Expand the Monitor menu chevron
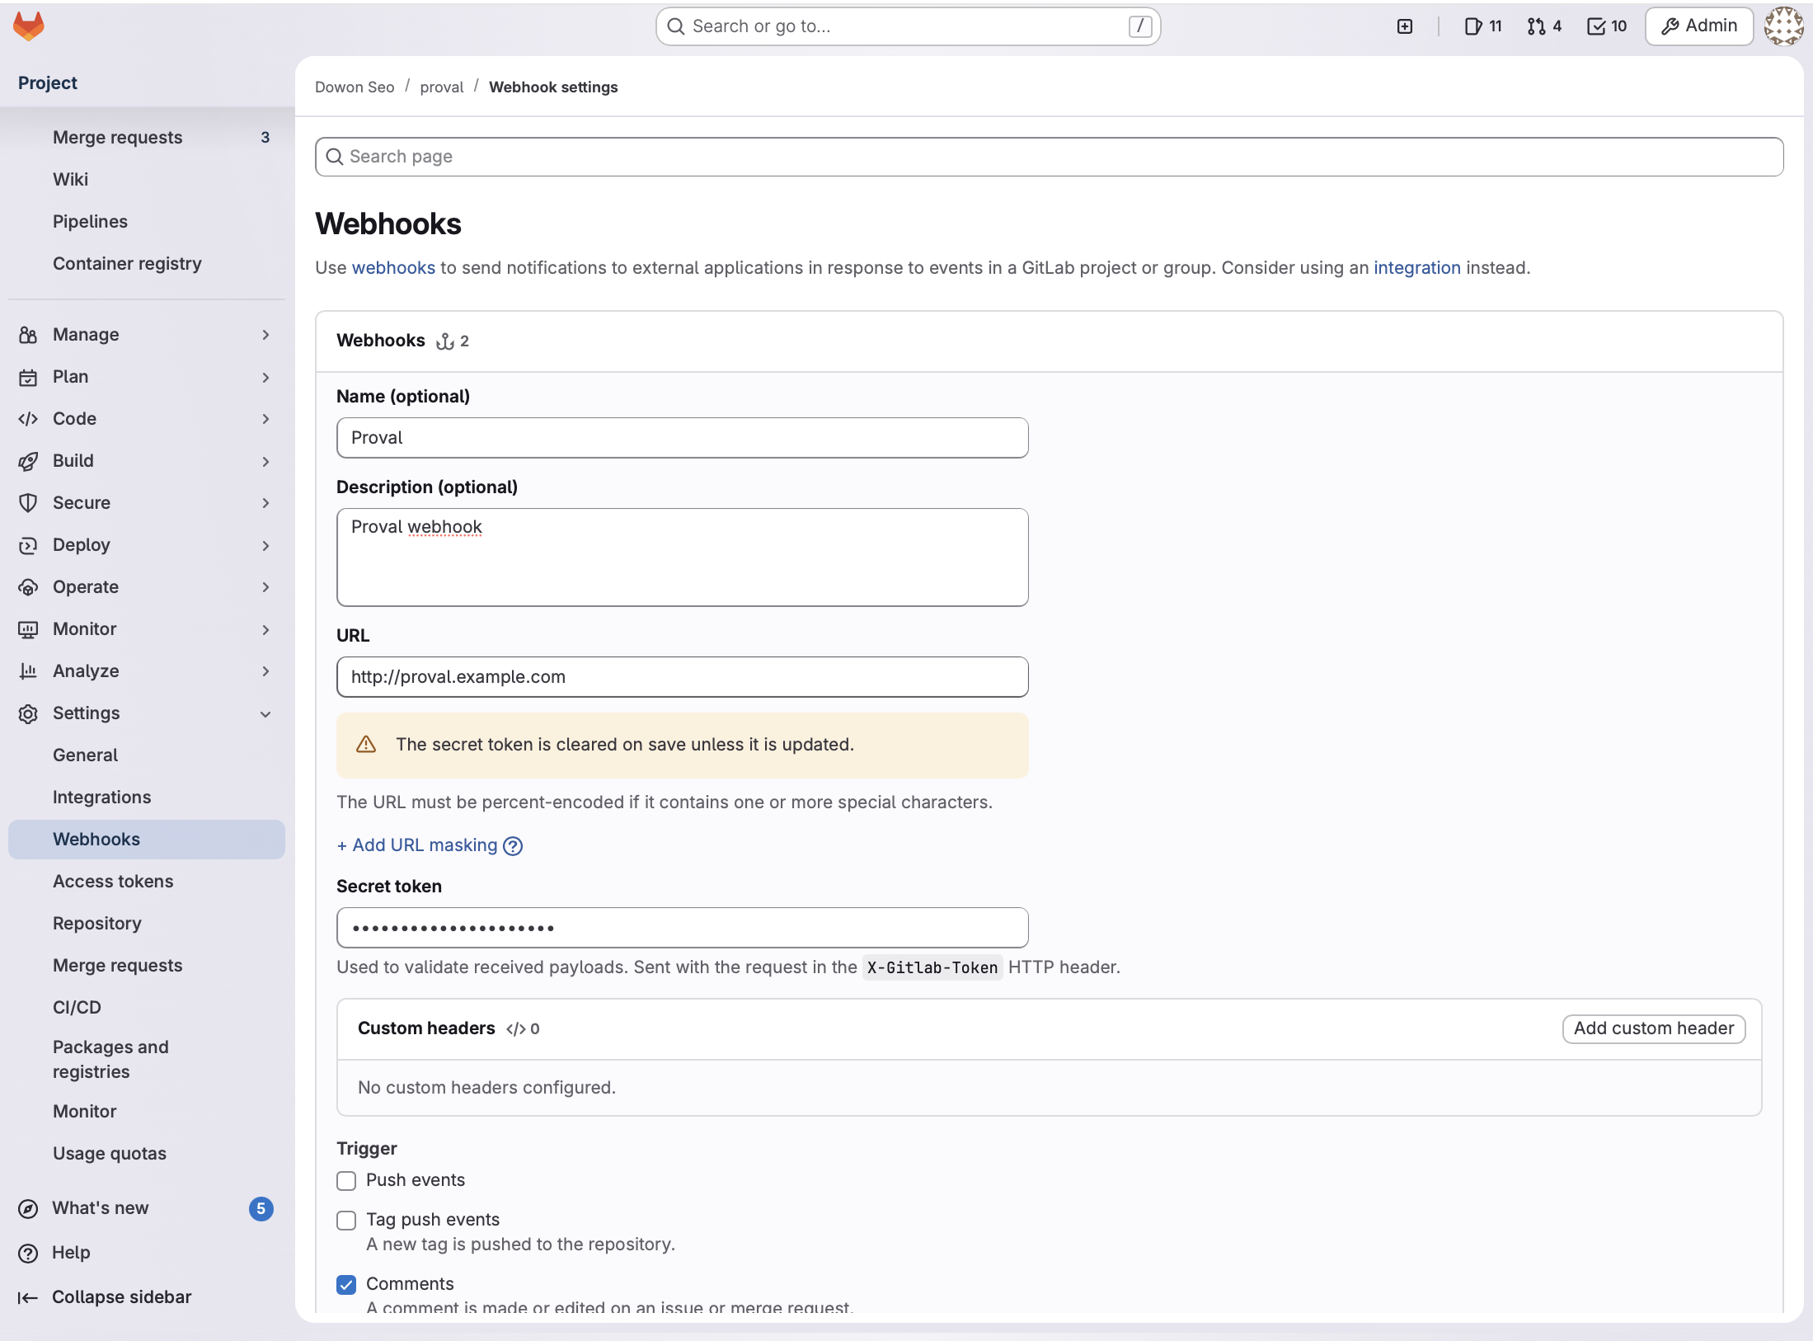The image size is (1813, 1341). pos(265,629)
